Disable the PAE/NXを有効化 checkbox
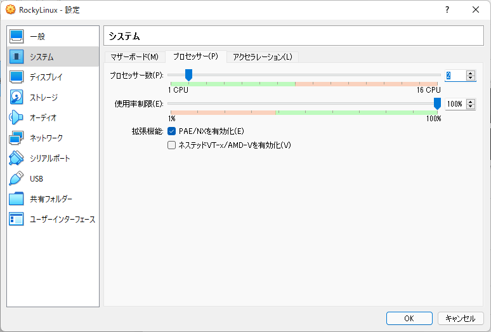 click(171, 131)
